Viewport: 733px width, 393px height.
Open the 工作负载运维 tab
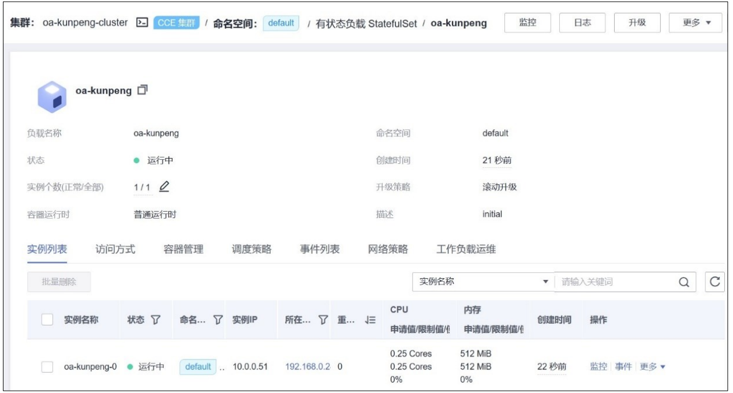466,249
